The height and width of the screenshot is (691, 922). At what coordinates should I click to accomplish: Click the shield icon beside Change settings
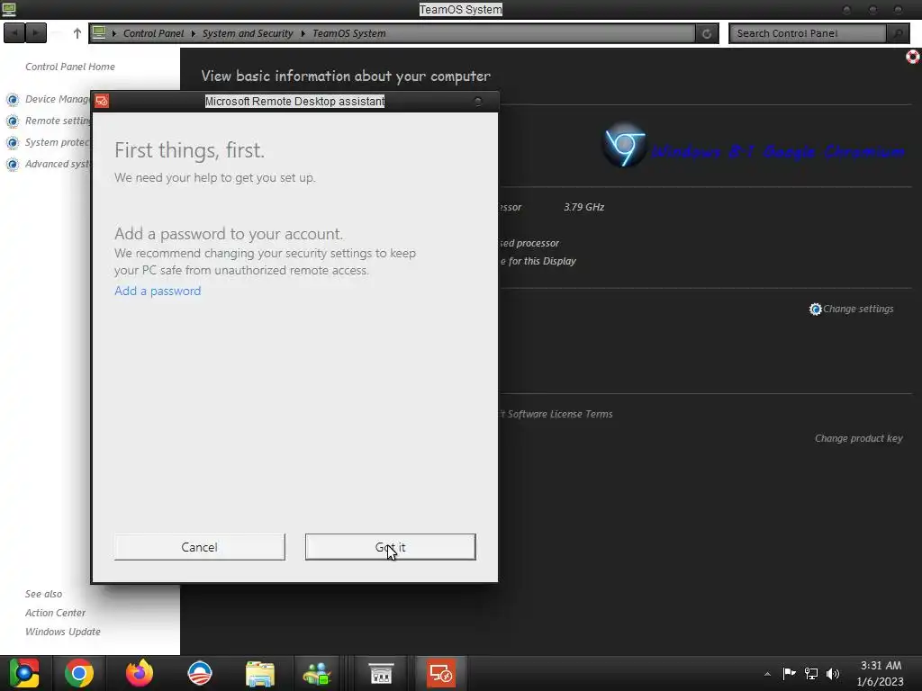coord(815,310)
